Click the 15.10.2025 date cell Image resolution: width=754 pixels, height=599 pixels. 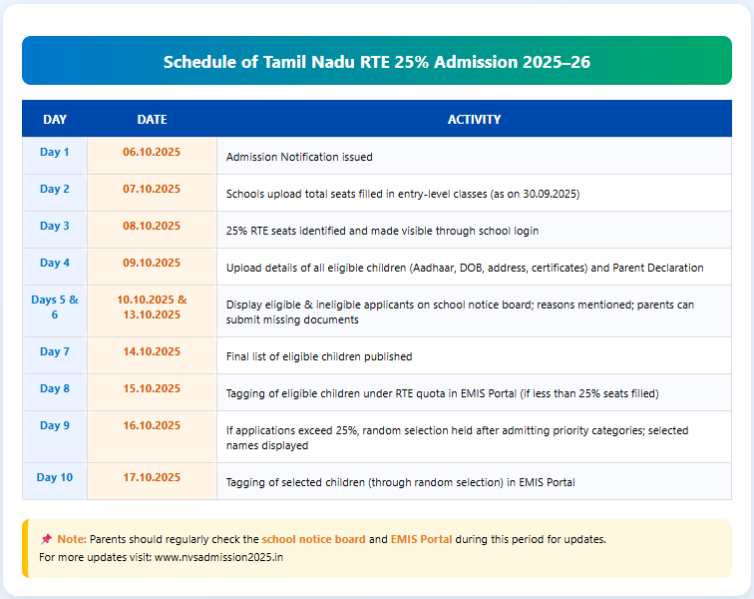[x=152, y=388]
